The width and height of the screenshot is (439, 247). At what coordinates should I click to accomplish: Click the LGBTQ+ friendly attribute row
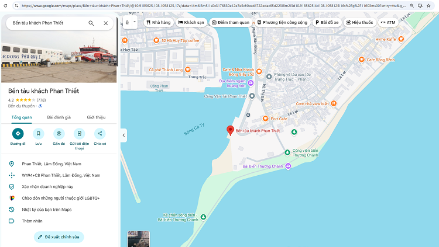pyautogui.click(x=59, y=198)
